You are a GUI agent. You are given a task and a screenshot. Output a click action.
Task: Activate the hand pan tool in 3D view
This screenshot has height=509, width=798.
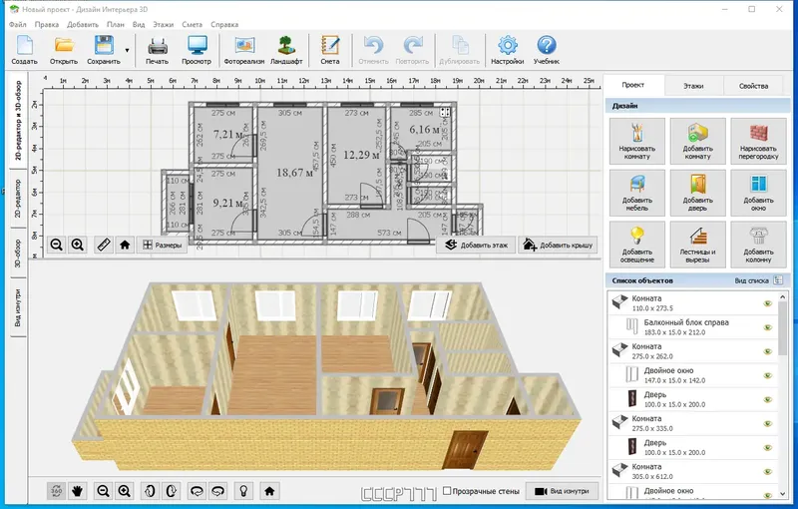tap(79, 491)
